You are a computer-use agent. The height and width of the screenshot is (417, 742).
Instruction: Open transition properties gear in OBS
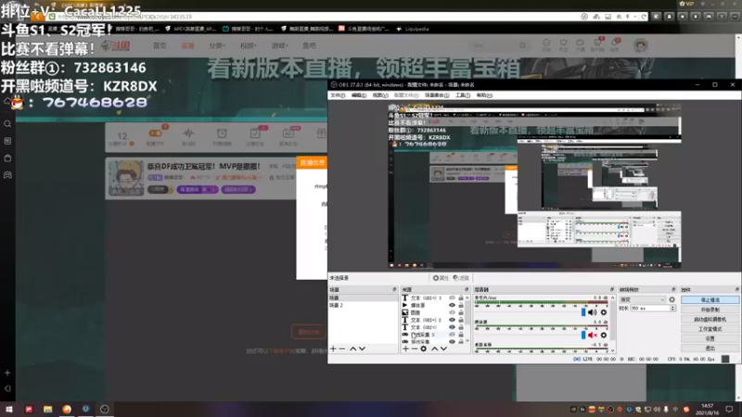(x=672, y=299)
